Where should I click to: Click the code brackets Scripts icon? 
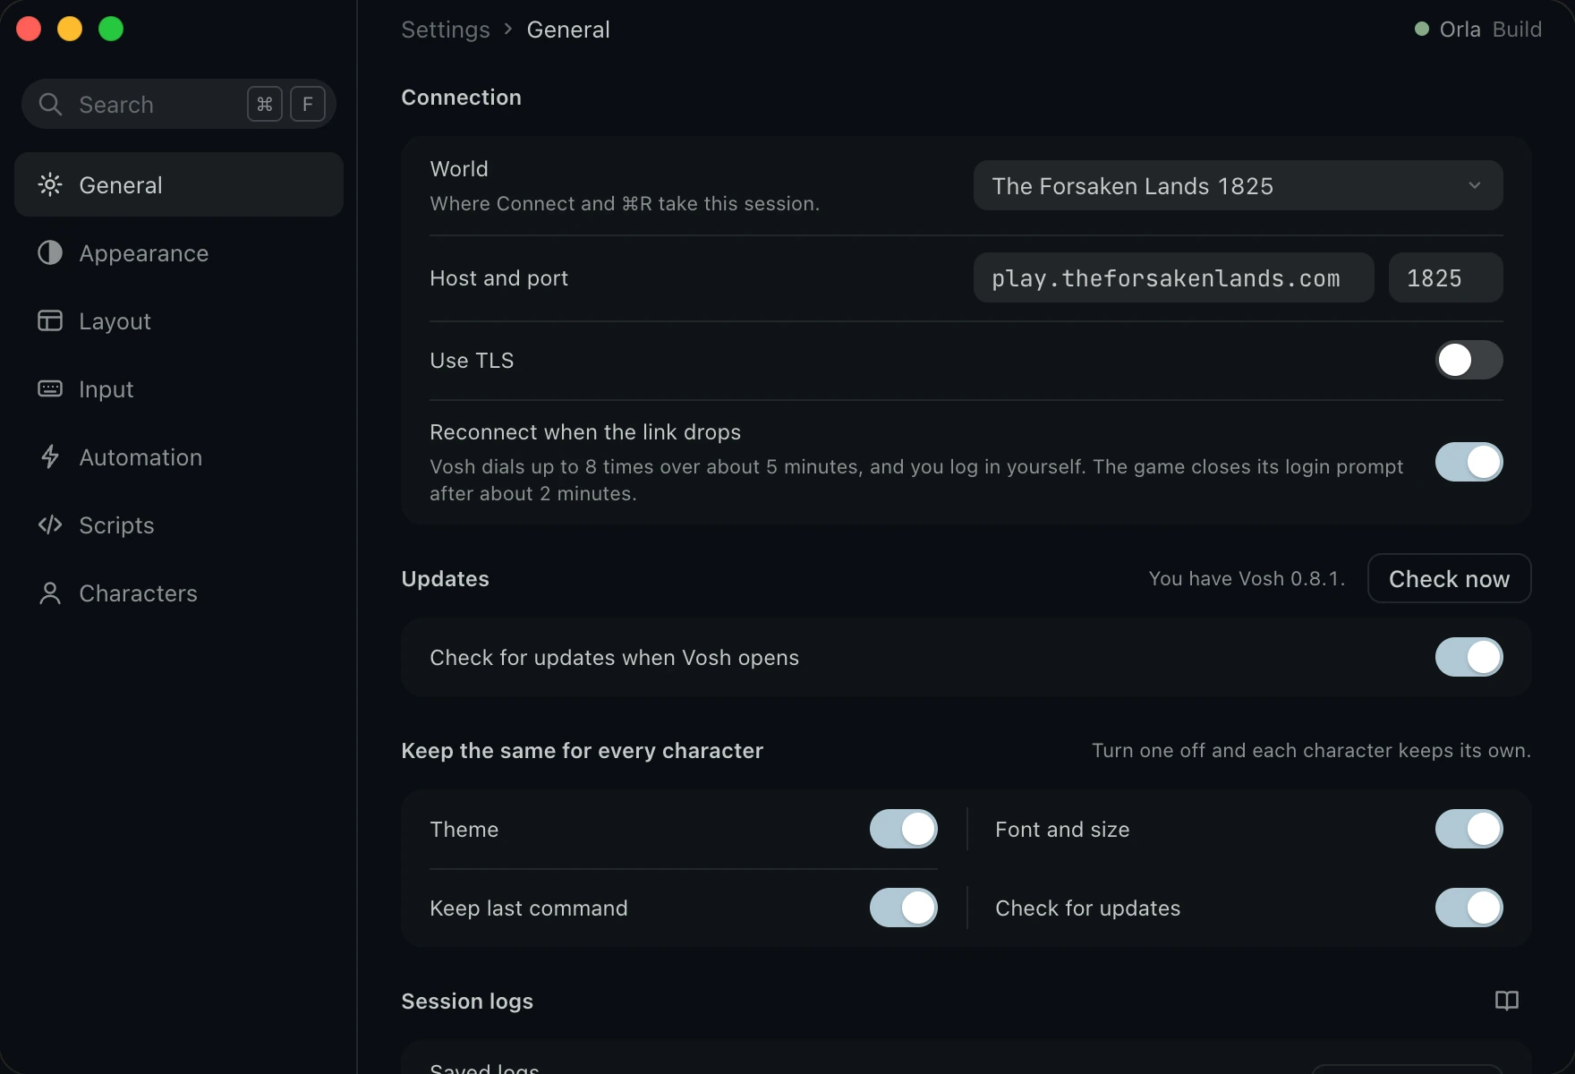click(50, 525)
